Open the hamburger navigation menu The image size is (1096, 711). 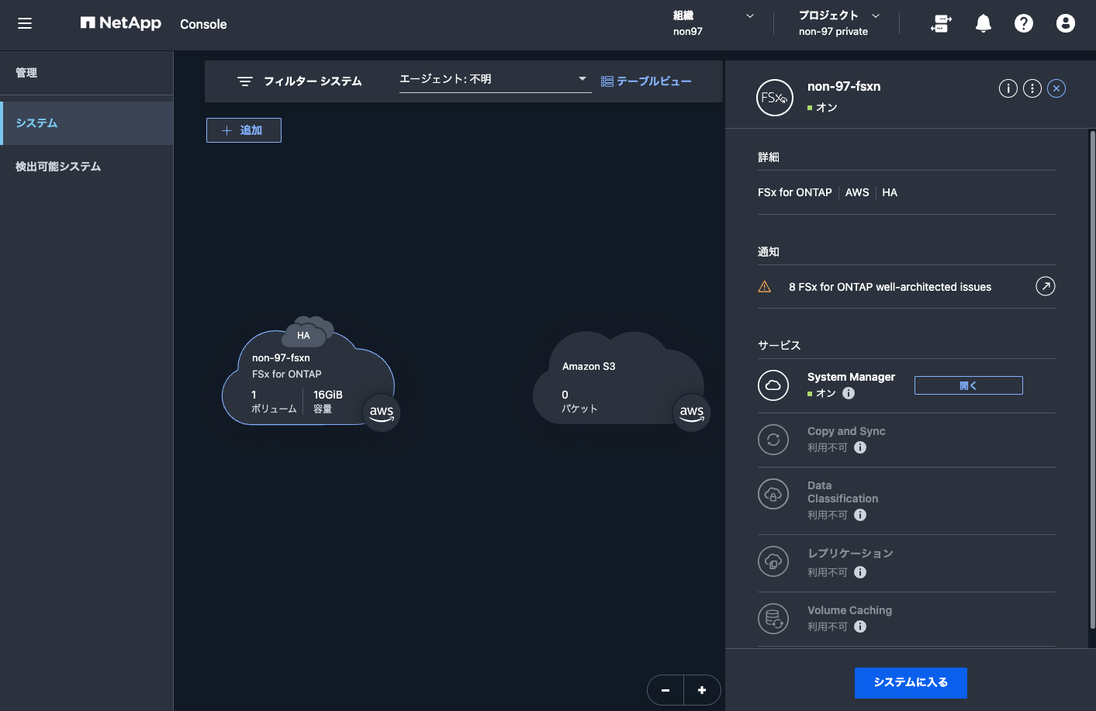click(25, 23)
